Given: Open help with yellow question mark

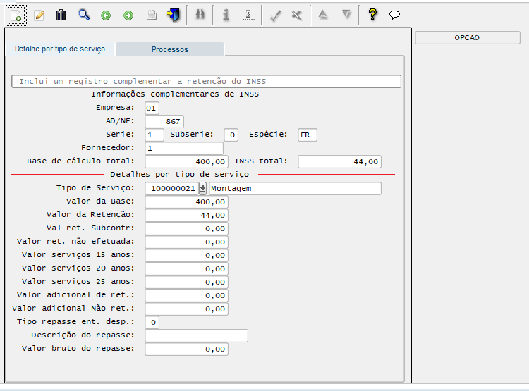Looking at the screenshot, I should (372, 15).
